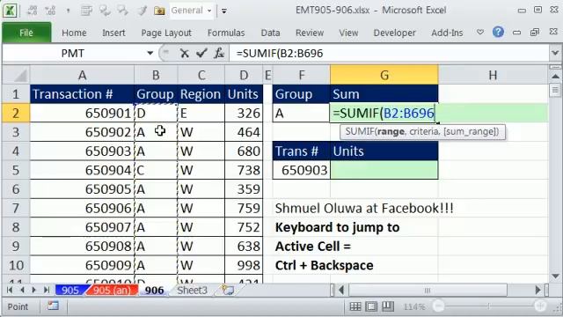Click the Name Box showing PMT
This screenshot has height=317, width=563.
[73, 53]
